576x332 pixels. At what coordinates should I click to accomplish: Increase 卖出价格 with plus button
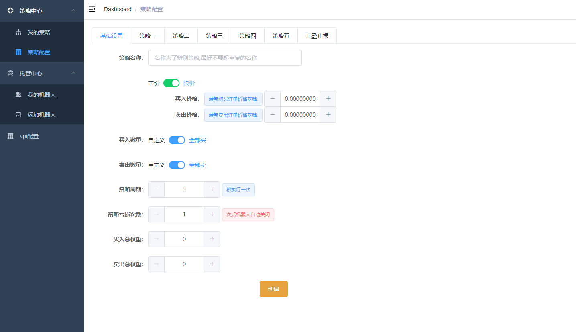pyautogui.click(x=328, y=115)
